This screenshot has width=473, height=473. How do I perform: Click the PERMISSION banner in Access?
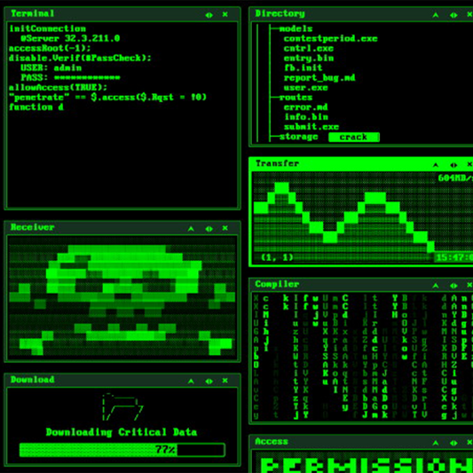tap(367, 465)
